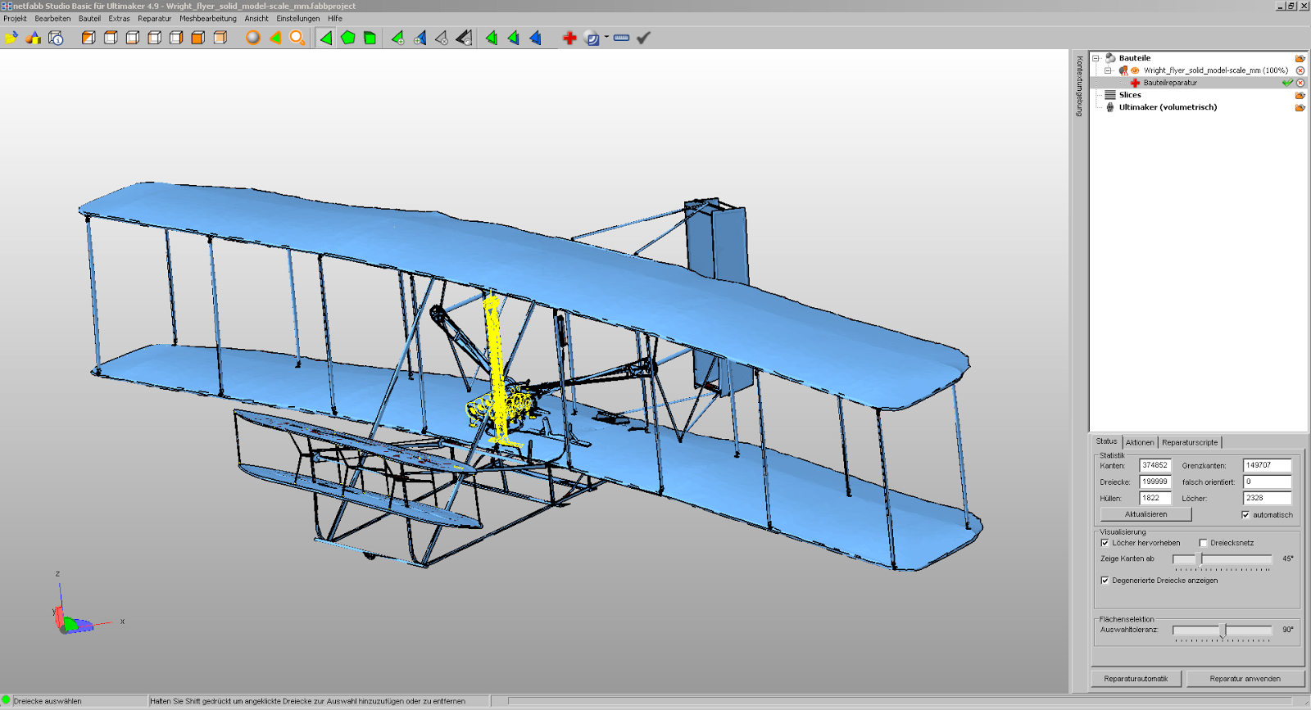The height and width of the screenshot is (710, 1311).
Task: Open the part information icon
Action: point(56,38)
